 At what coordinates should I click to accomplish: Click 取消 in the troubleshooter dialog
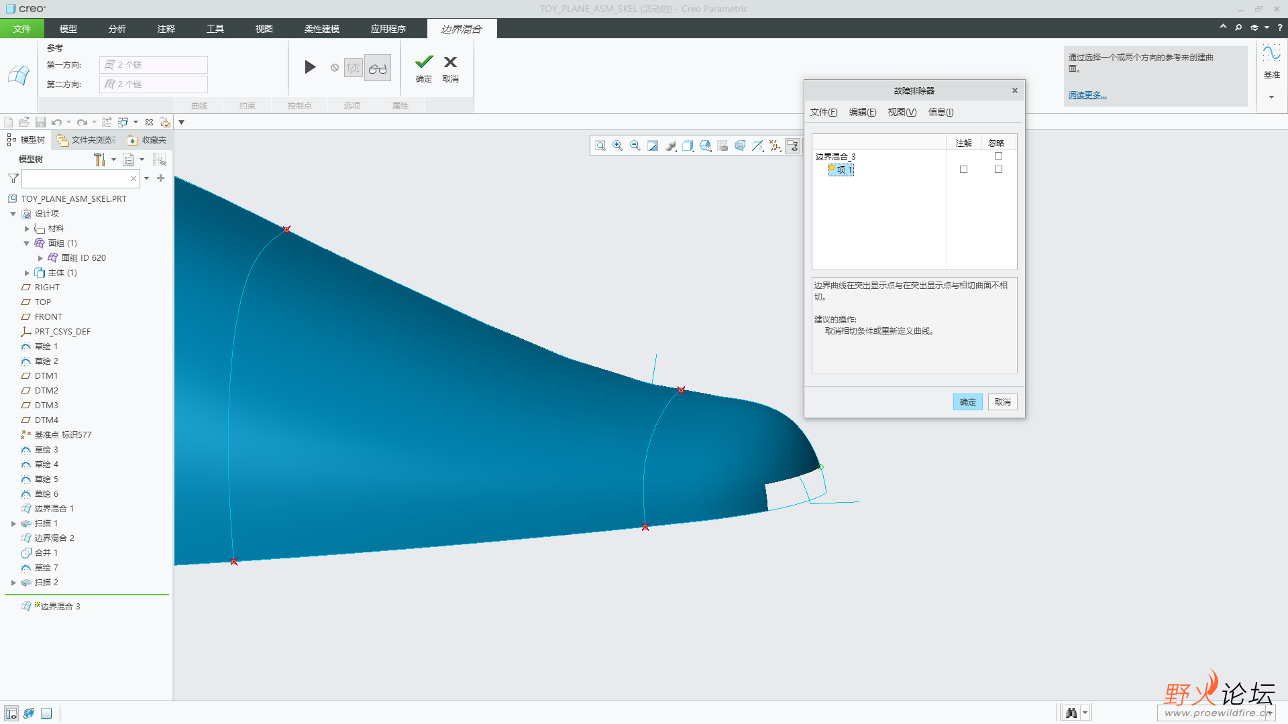1003,402
